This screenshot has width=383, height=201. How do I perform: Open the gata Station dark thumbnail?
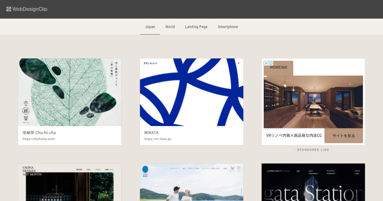(x=313, y=182)
